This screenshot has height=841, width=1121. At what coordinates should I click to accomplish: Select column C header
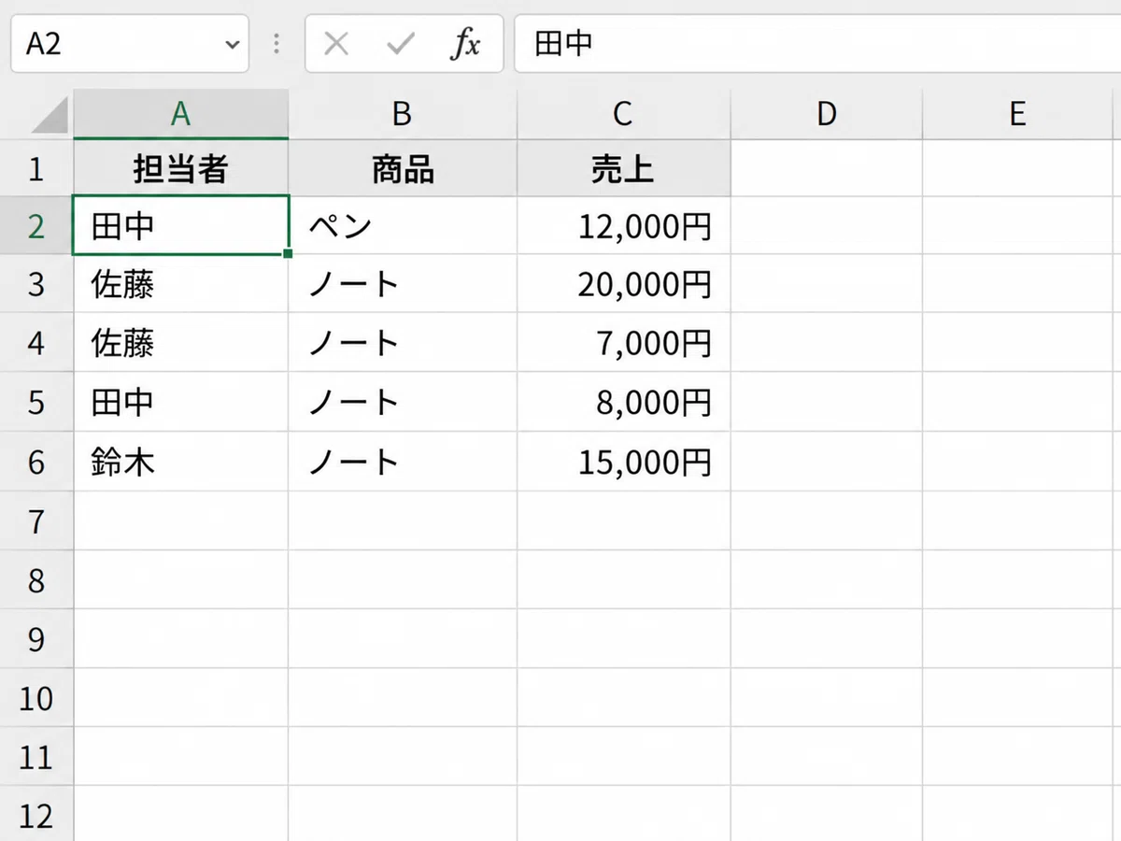coord(624,114)
